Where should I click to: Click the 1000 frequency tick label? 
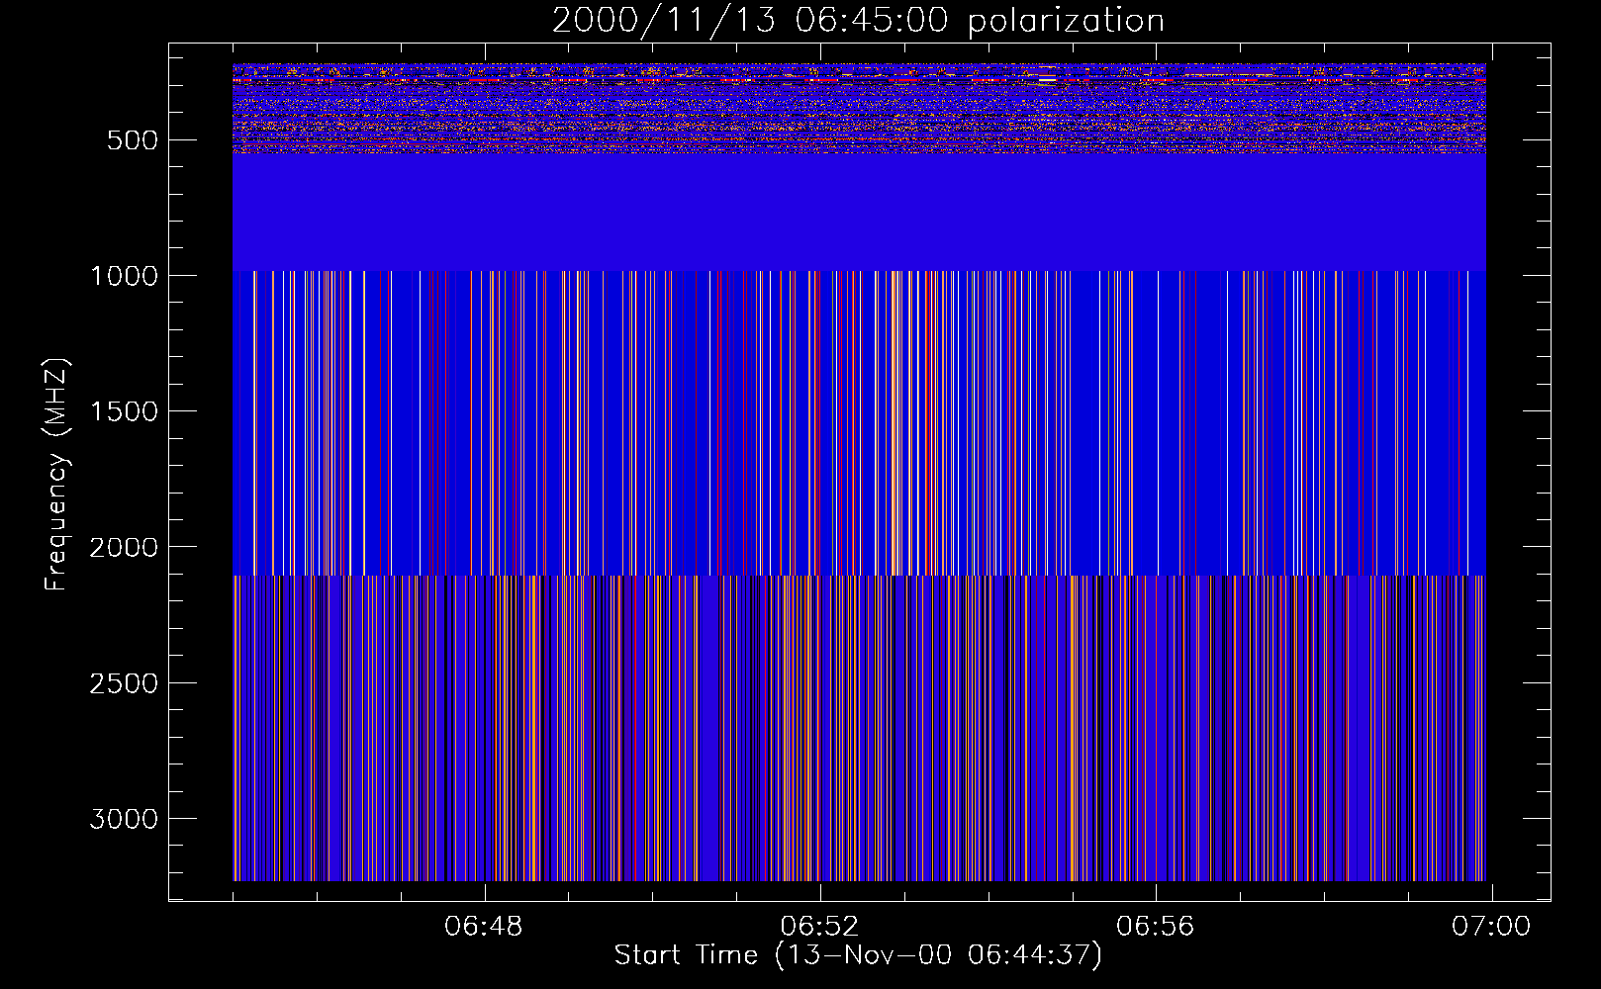(124, 276)
